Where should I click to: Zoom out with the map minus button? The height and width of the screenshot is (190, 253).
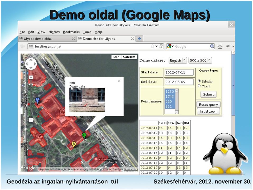pyautogui.click(x=31, y=120)
